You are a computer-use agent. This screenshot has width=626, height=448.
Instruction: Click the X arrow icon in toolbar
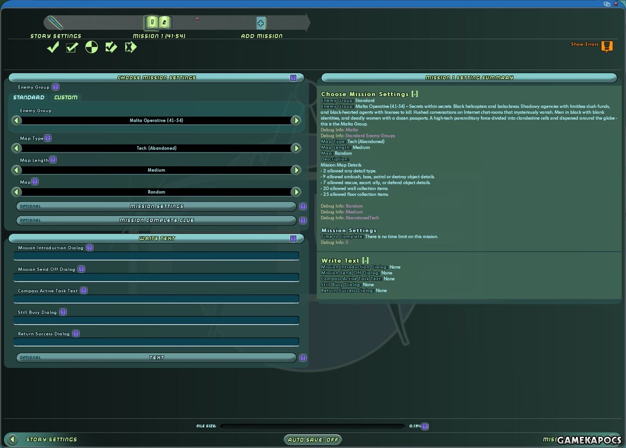(130, 47)
